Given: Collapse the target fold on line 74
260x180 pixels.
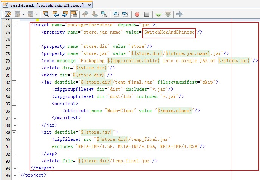Looking at the screenshot, I should [14, 25].
